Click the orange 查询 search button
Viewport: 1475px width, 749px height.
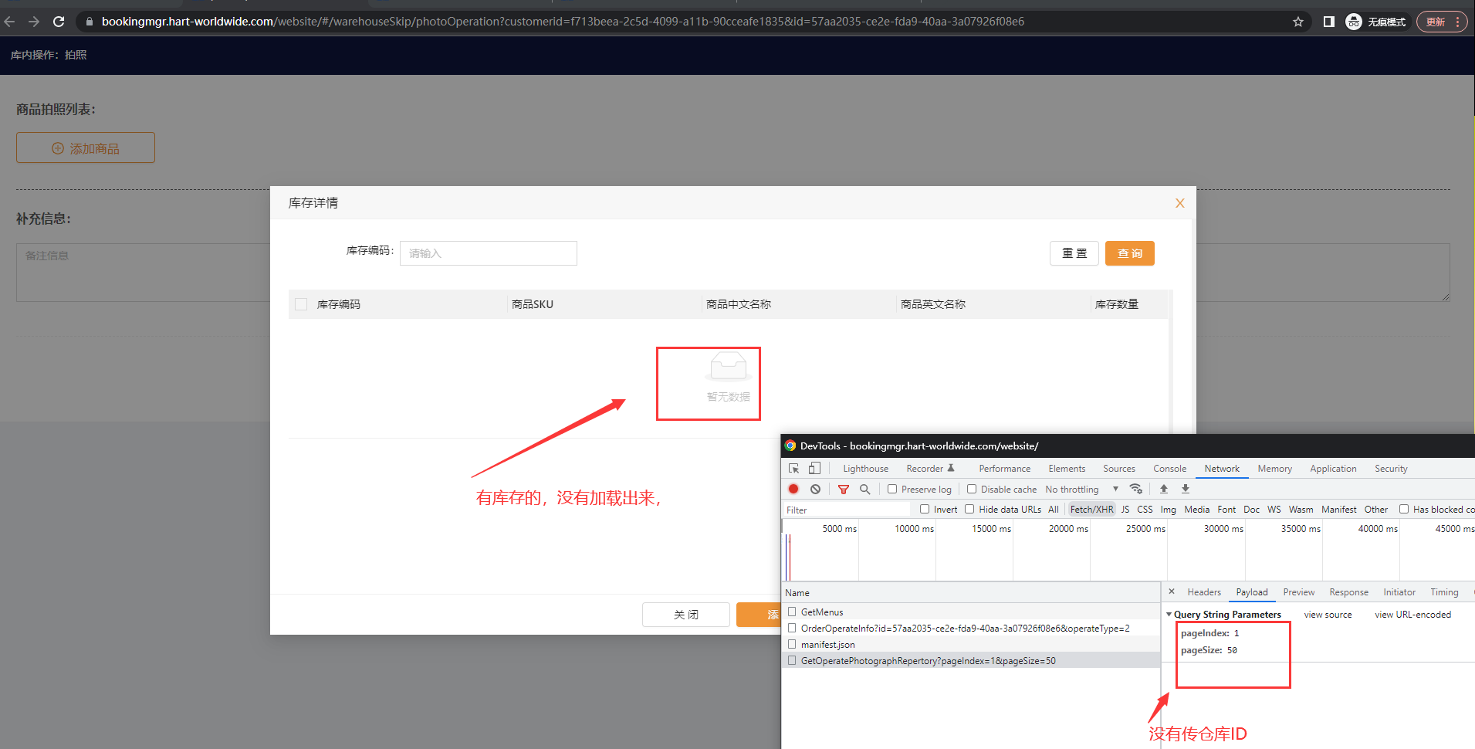1129,253
